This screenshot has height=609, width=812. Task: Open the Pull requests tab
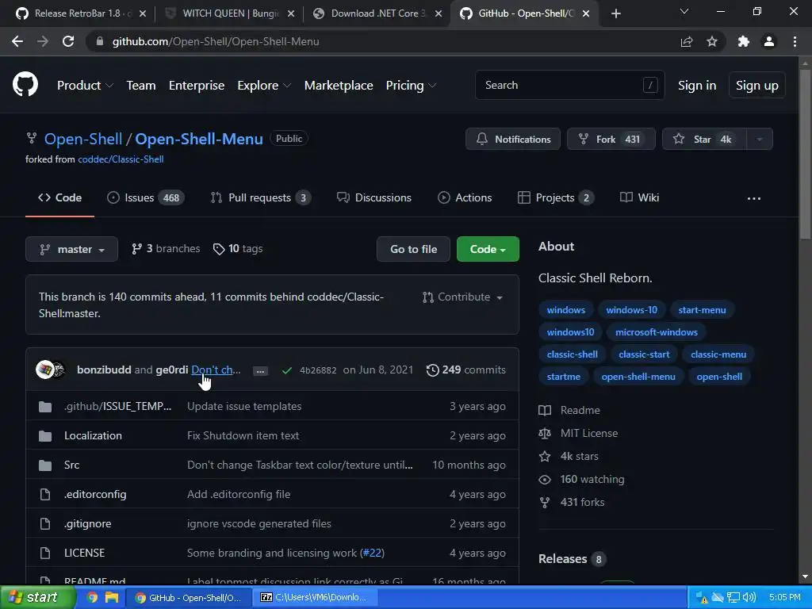point(260,197)
